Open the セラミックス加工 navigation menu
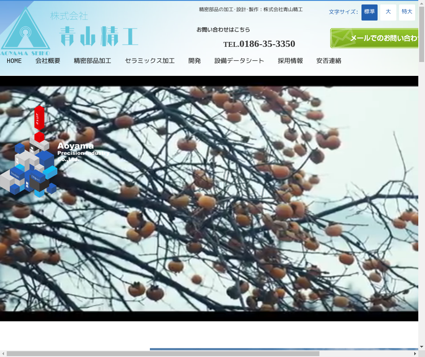 (x=150, y=61)
